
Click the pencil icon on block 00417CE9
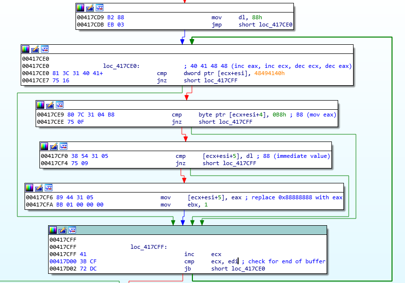pyautogui.click(x=50, y=105)
